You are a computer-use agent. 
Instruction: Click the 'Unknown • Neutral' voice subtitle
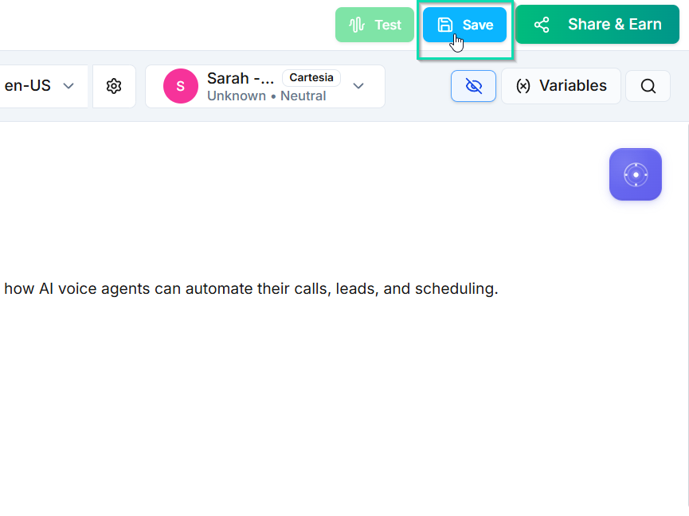[266, 96]
